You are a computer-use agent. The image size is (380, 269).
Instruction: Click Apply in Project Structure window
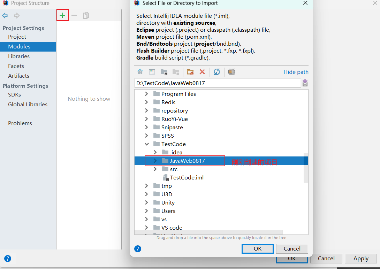click(x=361, y=259)
